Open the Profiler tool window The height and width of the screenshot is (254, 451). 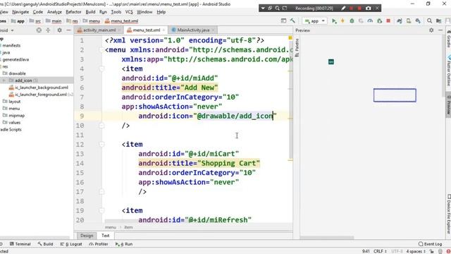(x=99, y=244)
